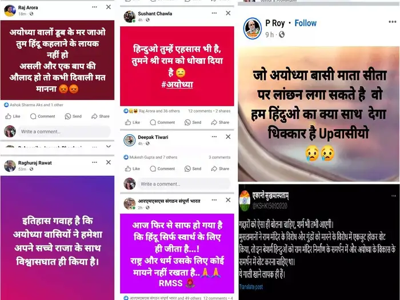The image size is (400, 300).
Task: Hide Deepak Tiwari's post with X
Action: click(228, 137)
